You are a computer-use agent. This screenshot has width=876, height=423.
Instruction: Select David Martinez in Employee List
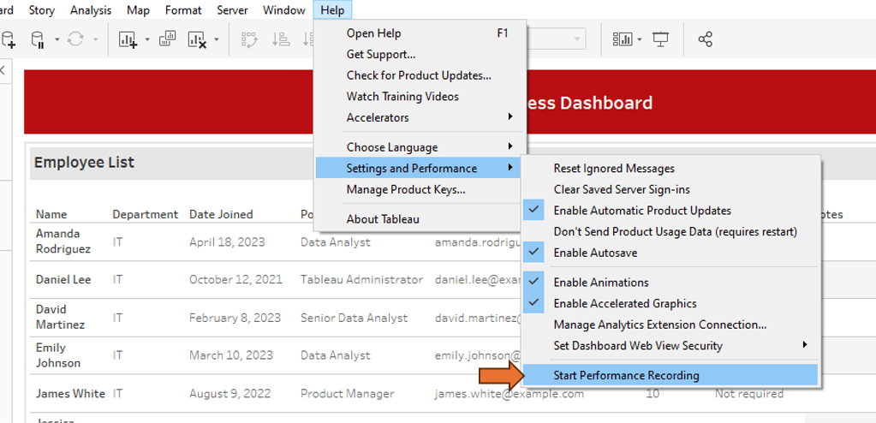pos(60,317)
